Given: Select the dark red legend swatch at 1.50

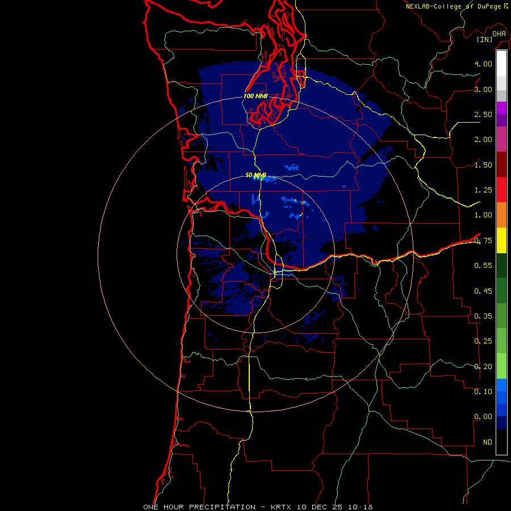Looking at the screenshot, I should point(501,165).
